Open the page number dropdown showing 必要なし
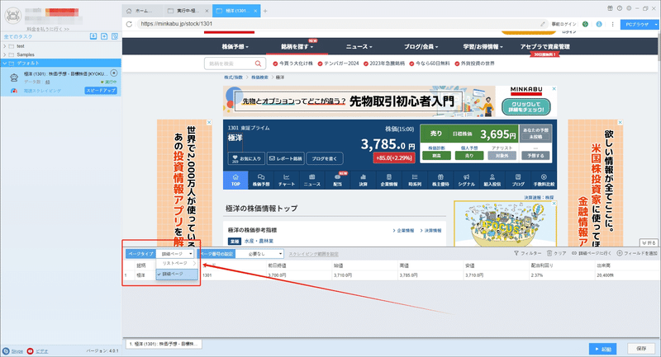 coord(259,254)
